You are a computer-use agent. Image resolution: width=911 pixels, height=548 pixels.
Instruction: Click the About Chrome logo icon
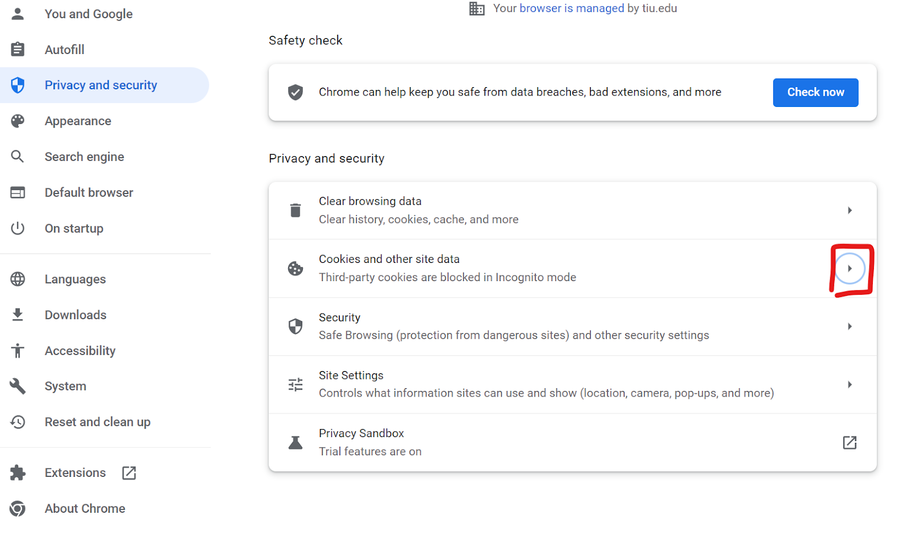(x=18, y=508)
